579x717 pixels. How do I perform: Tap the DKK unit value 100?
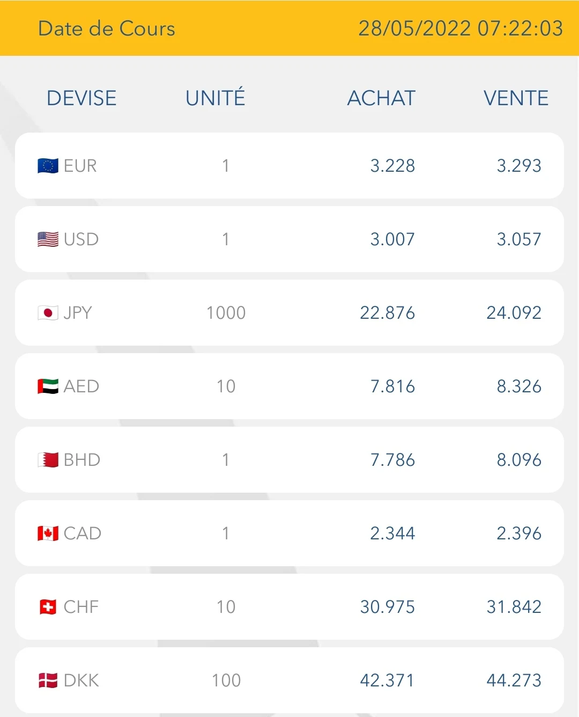[226, 681]
